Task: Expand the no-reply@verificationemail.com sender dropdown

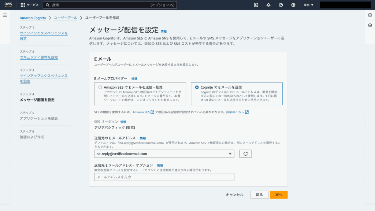Action: [x=164, y=154]
